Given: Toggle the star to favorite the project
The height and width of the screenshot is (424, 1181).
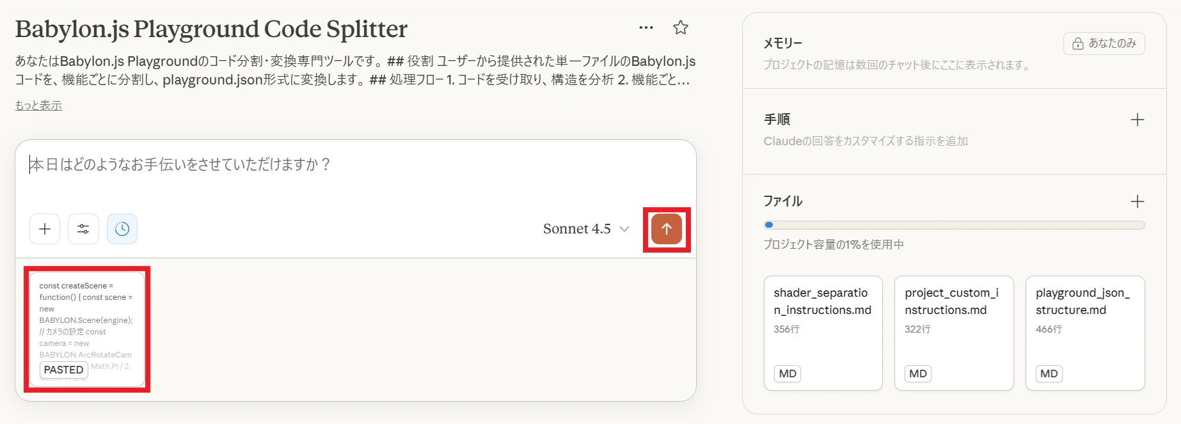Looking at the screenshot, I should point(680,27).
